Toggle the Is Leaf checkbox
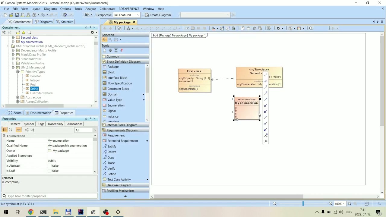 (49, 171)
